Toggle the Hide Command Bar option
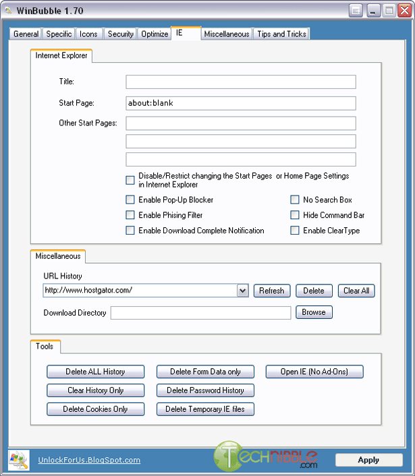The height and width of the screenshot is (476, 415). (295, 215)
